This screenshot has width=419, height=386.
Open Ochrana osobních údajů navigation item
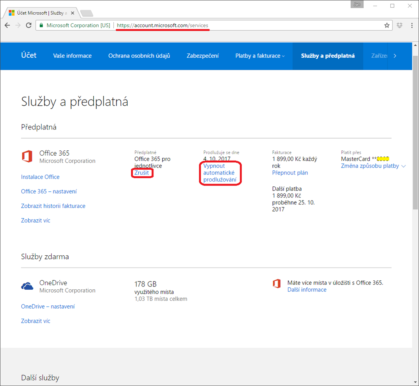pyautogui.click(x=139, y=56)
